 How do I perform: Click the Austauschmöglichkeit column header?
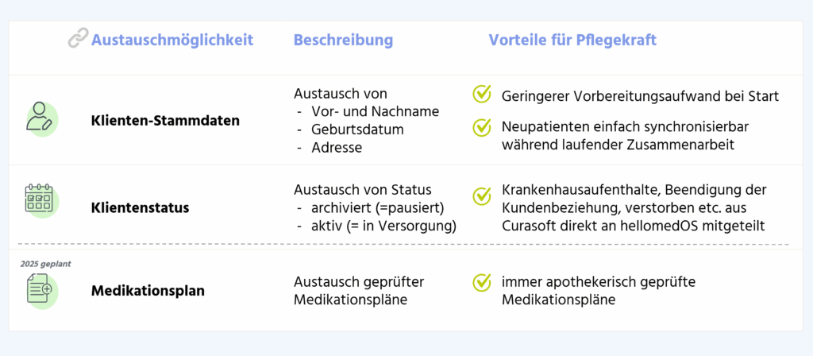pos(171,41)
